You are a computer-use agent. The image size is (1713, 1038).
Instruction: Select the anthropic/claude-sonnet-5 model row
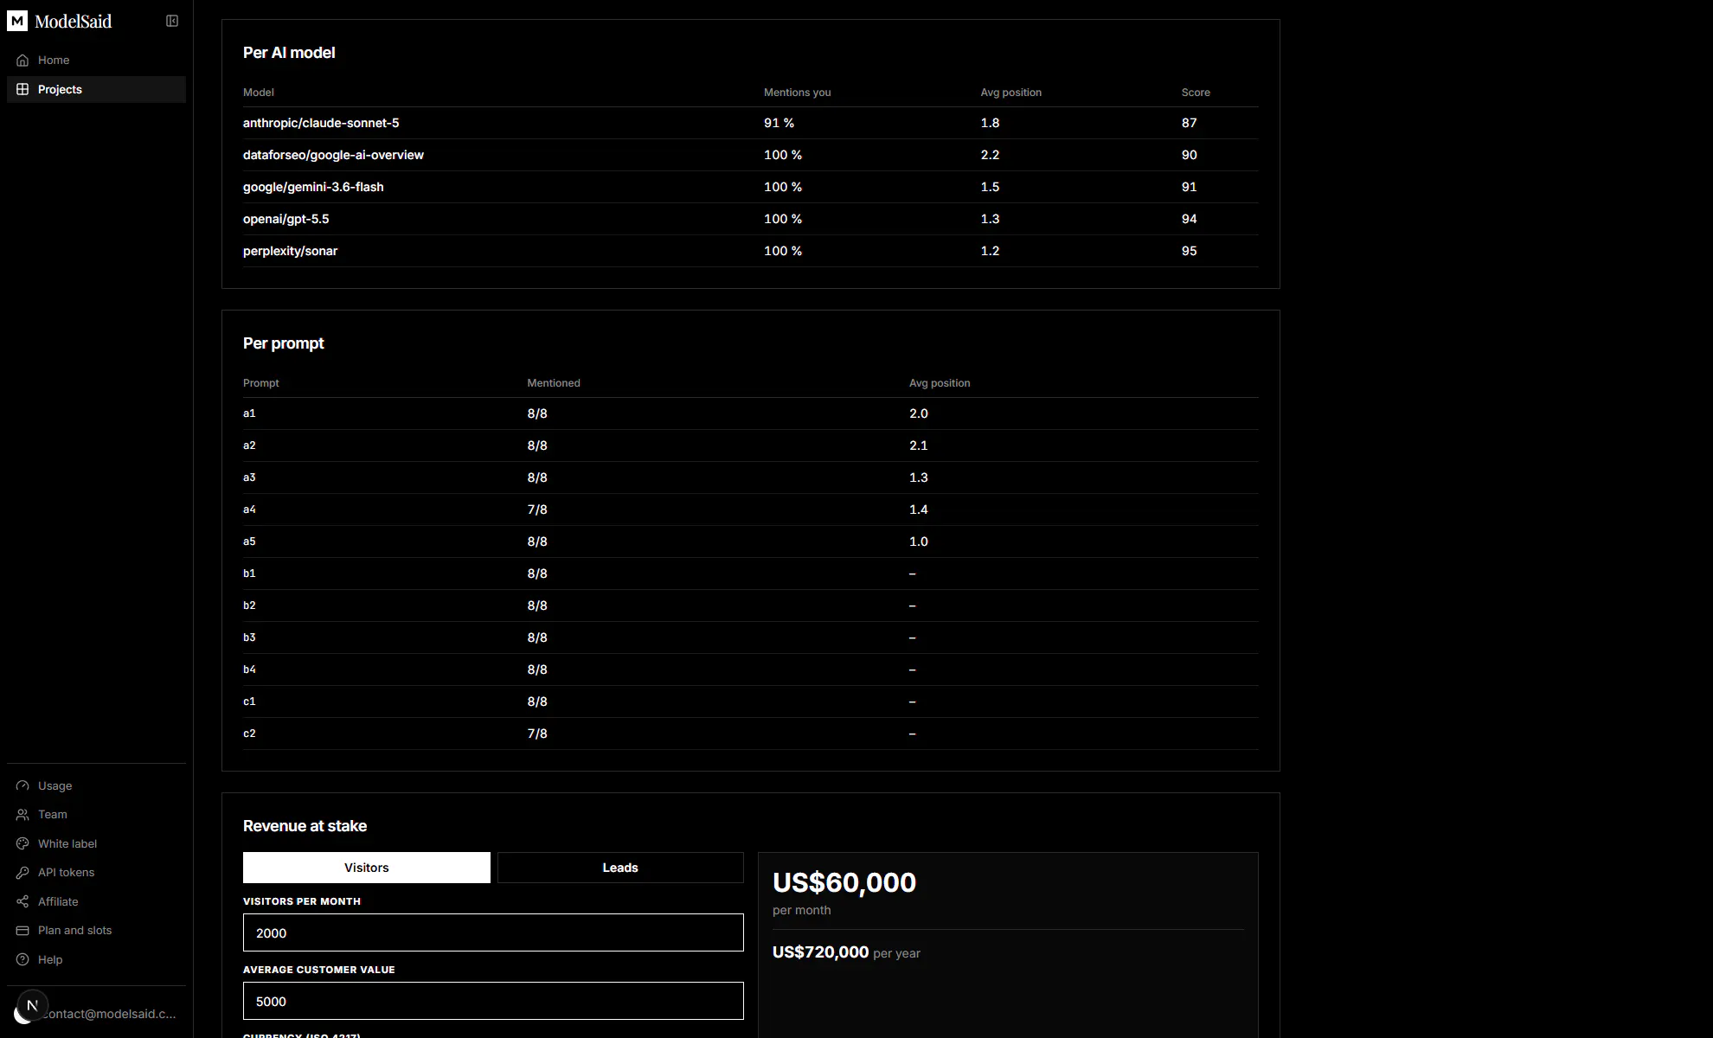[751, 123]
